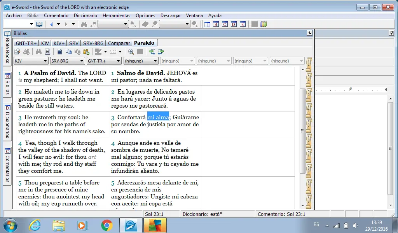Click the God words-of-deity formatting icon
This screenshot has height=233, width=398.
point(113,52)
